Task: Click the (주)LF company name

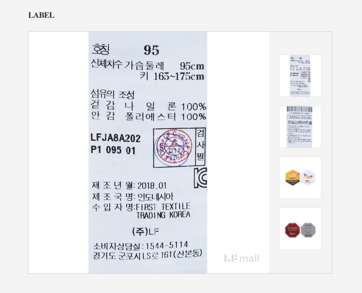Action: (x=146, y=231)
